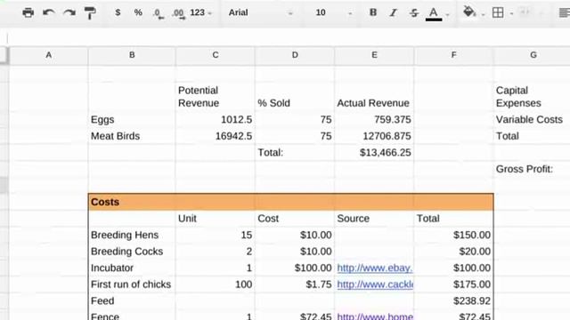This screenshot has width=570, height=320.
Task: Click the horizontal align icon
Action: coord(564,13)
